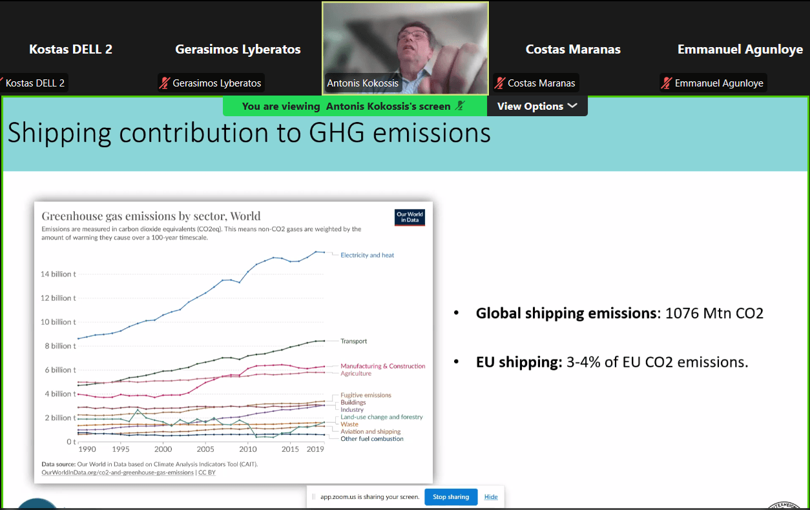Click the Costas Maranas participant tile name
Screen dimensions: 810x510
573,49
